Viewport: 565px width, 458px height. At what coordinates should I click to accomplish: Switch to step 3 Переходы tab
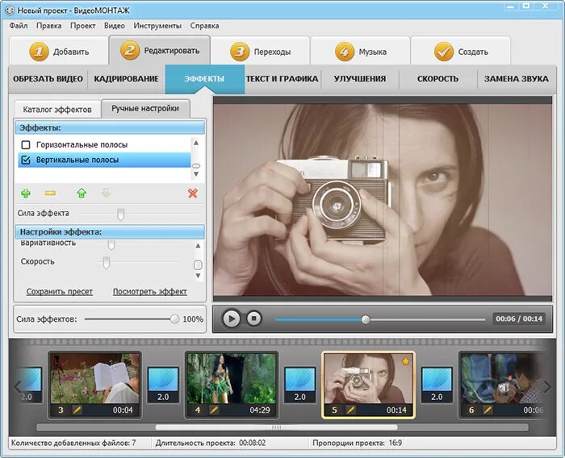(260, 52)
